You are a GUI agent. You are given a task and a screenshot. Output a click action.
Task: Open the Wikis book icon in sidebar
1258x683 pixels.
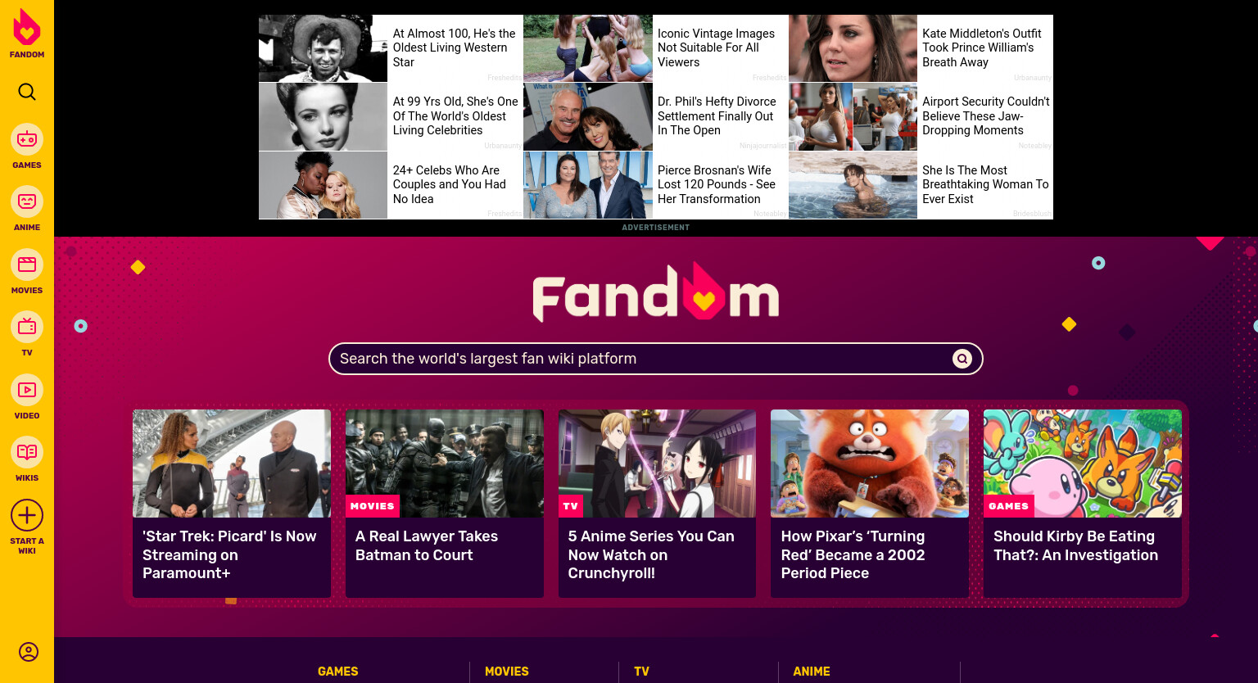point(27,452)
